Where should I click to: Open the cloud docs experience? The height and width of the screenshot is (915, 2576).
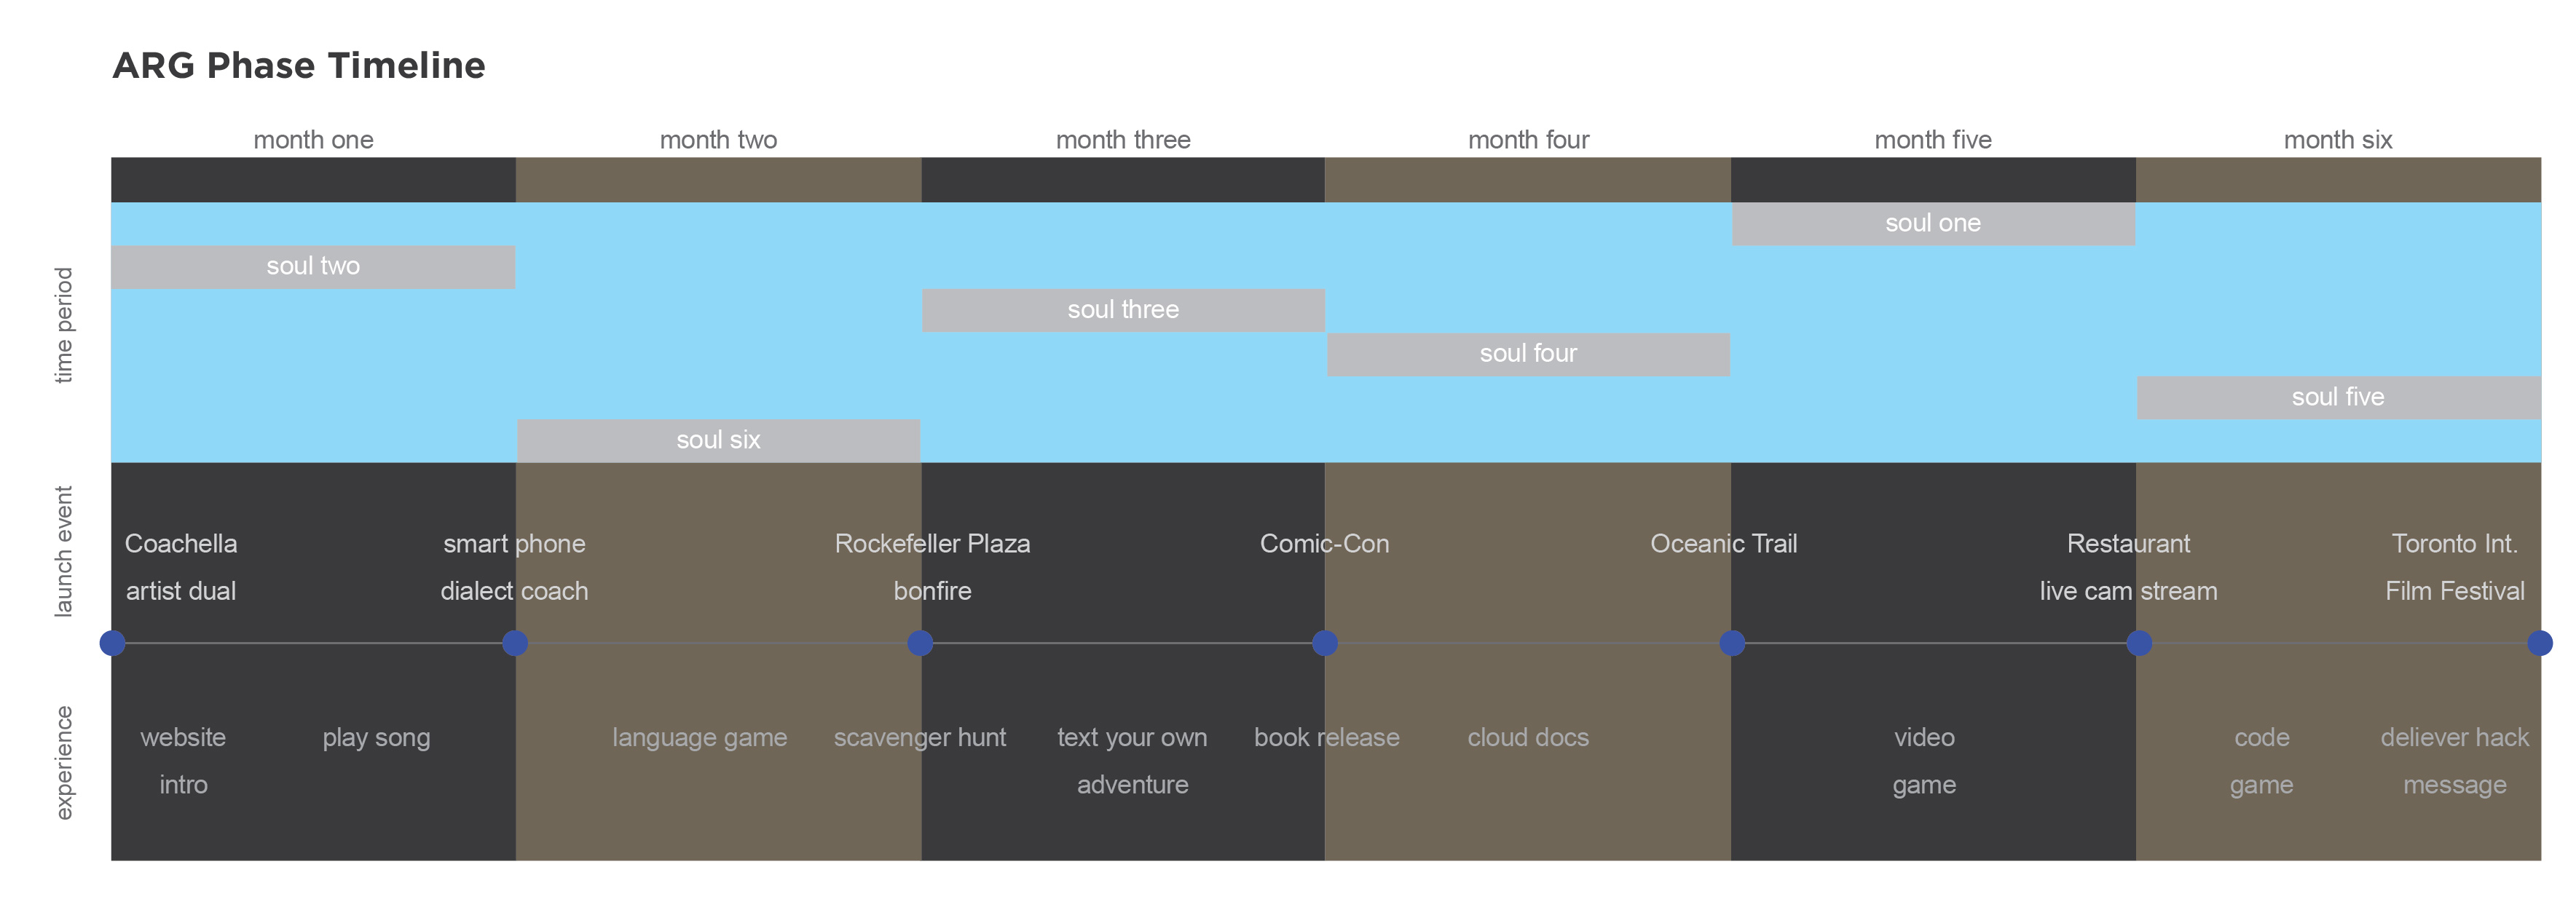1528,738
